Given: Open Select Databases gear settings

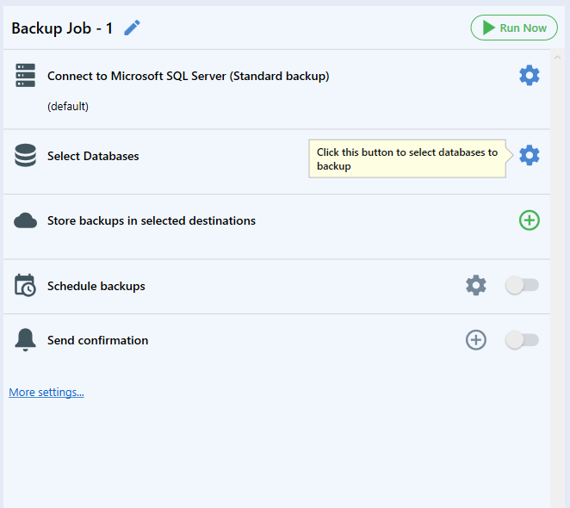Looking at the screenshot, I should tap(530, 155).
